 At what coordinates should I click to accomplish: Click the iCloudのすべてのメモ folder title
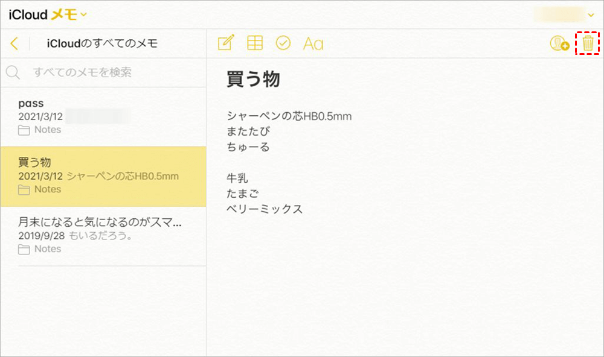102,43
